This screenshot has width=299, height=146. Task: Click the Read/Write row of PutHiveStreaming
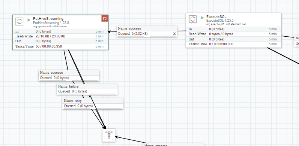(x=60, y=36)
